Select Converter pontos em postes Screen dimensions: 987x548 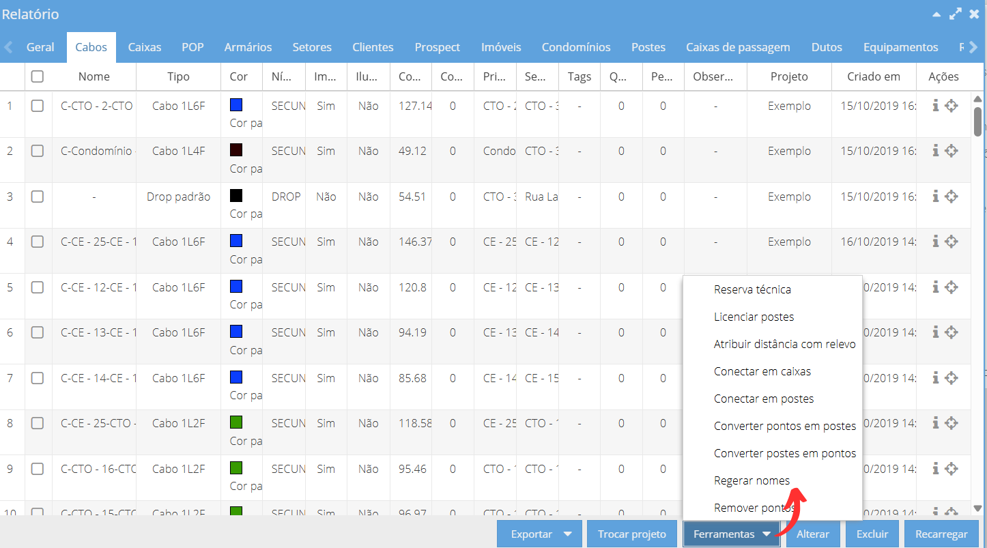(x=773, y=426)
